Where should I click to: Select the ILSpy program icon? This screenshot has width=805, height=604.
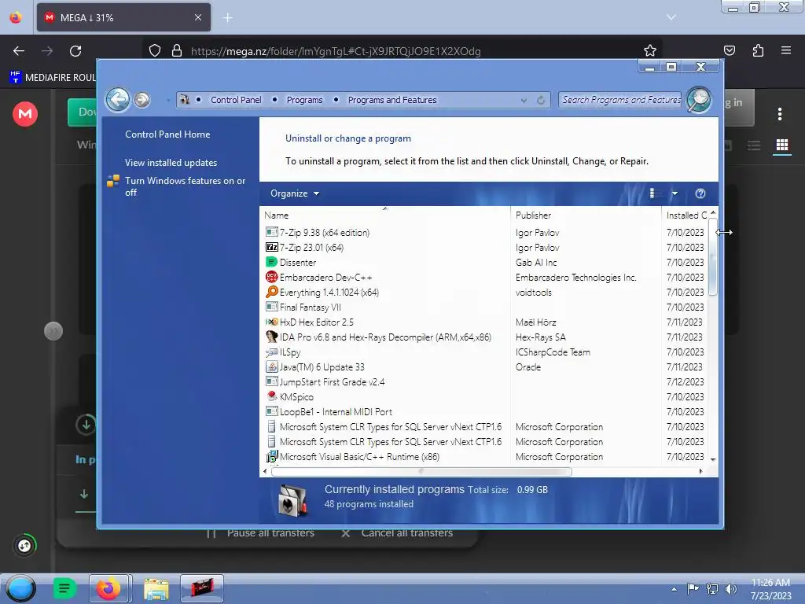(271, 352)
